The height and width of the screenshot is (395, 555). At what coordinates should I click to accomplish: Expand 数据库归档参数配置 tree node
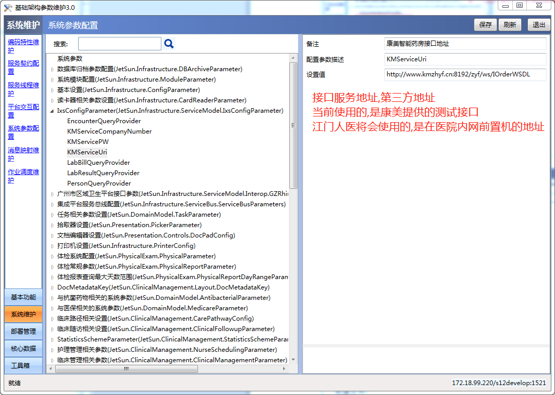pyautogui.click(x=53, y=69)
